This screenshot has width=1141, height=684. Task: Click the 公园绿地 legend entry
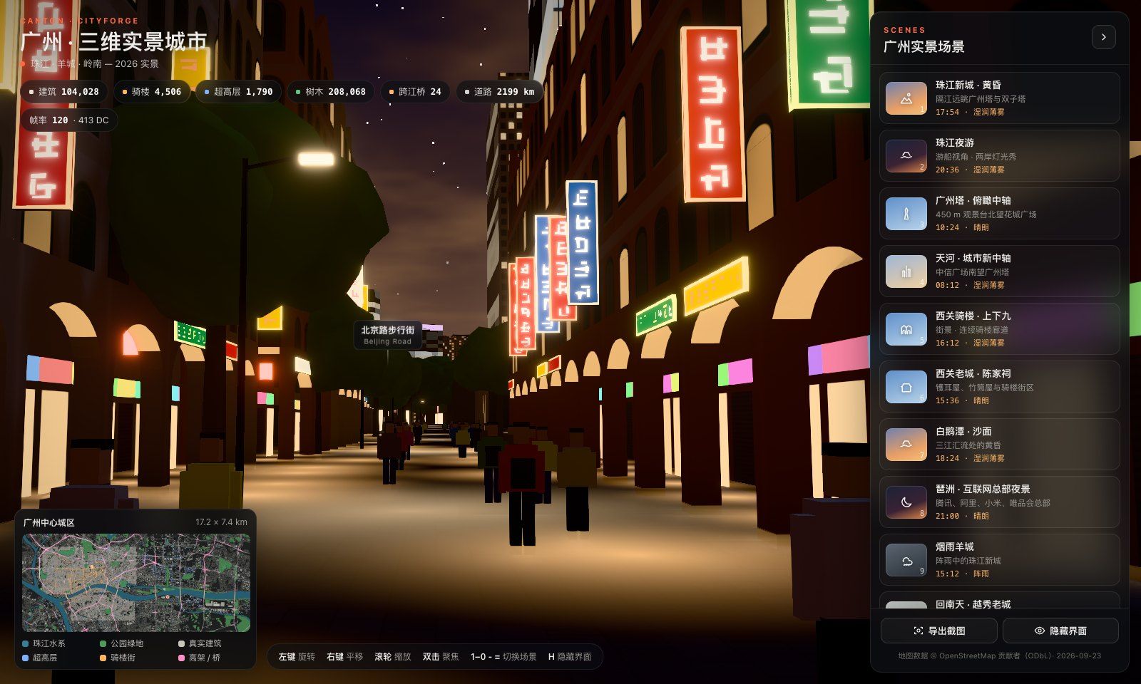click(122, 643)
